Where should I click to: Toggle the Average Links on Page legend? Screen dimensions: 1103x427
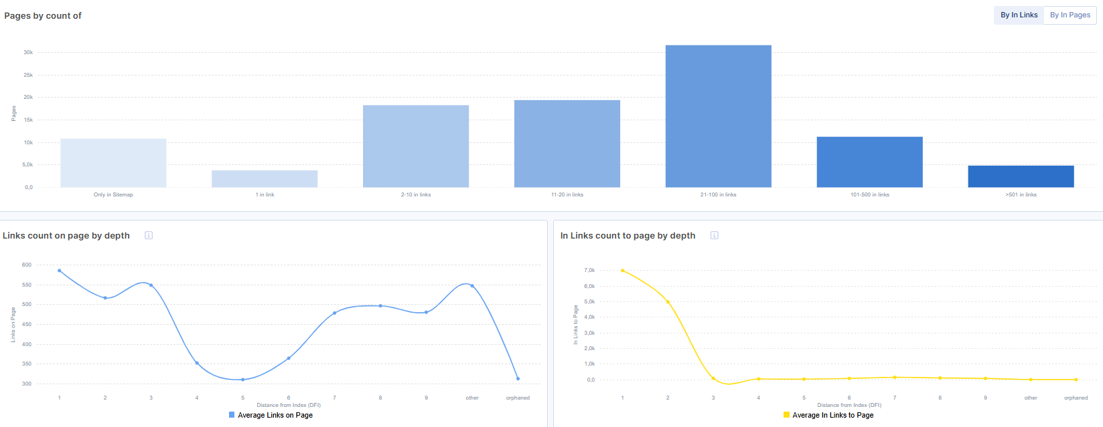pyautogui.click(x=275, y=415)
